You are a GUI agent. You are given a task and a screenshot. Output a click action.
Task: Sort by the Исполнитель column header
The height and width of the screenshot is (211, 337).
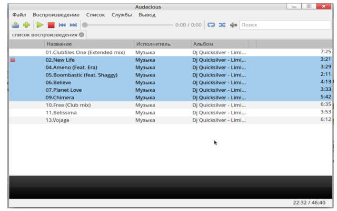162,44
